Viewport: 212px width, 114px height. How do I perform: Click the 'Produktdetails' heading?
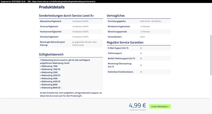tap(52, 7)
